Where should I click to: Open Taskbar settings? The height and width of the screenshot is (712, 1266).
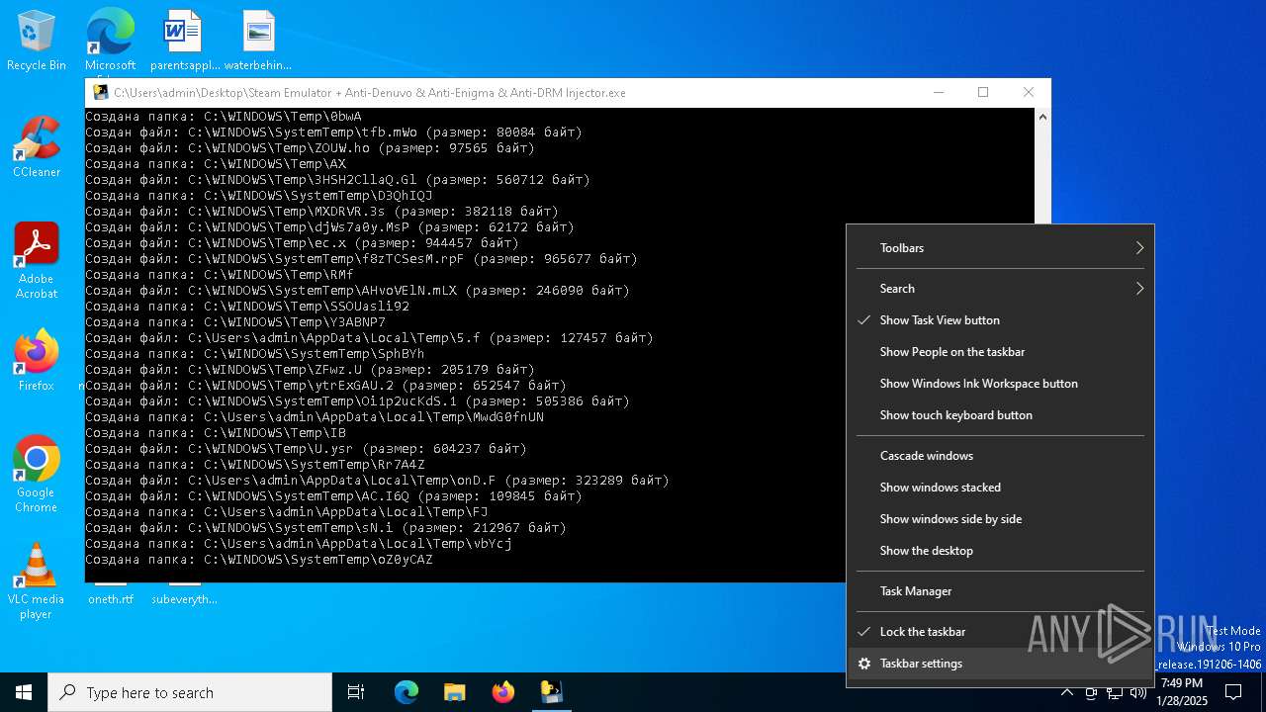(x=1000, y=664)
